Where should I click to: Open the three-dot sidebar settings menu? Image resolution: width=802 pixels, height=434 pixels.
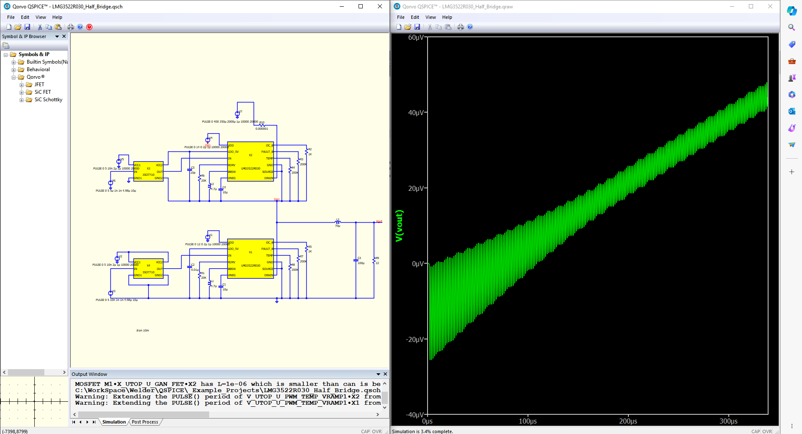click(792, 426)
